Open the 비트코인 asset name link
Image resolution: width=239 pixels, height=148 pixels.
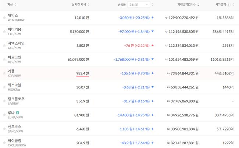[14, 57]
